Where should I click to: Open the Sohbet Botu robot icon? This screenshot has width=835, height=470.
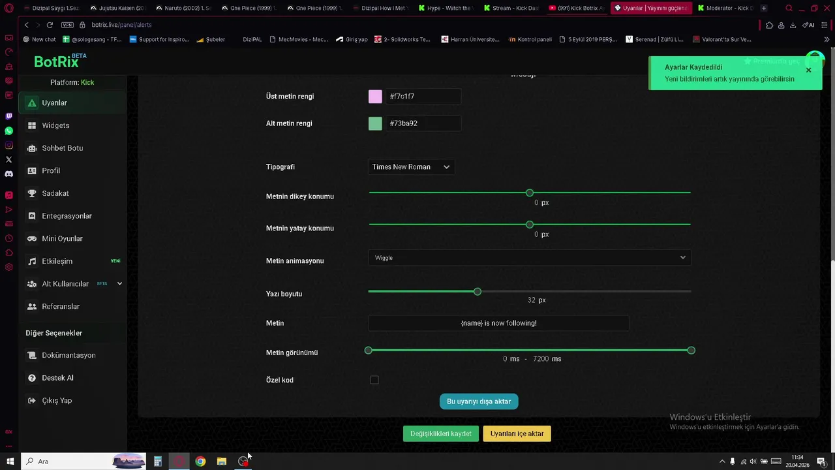pos(32,148)
